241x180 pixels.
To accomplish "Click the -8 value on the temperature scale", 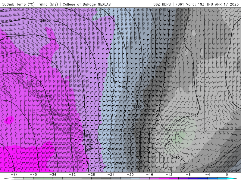I will pyautogui.click(x=189, y=175).
